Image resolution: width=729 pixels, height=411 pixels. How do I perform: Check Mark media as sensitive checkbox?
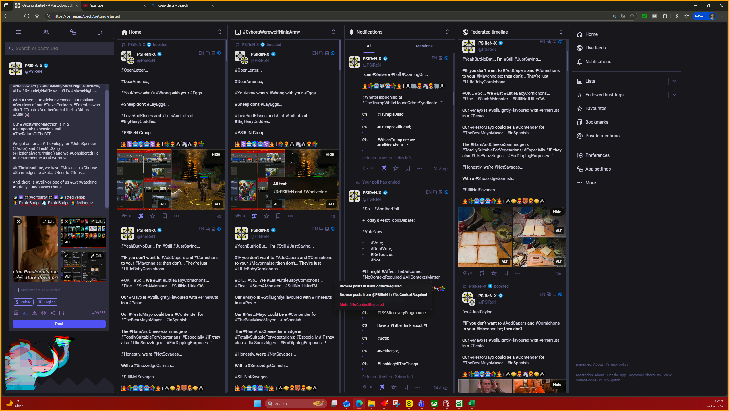tap(16, 290)
